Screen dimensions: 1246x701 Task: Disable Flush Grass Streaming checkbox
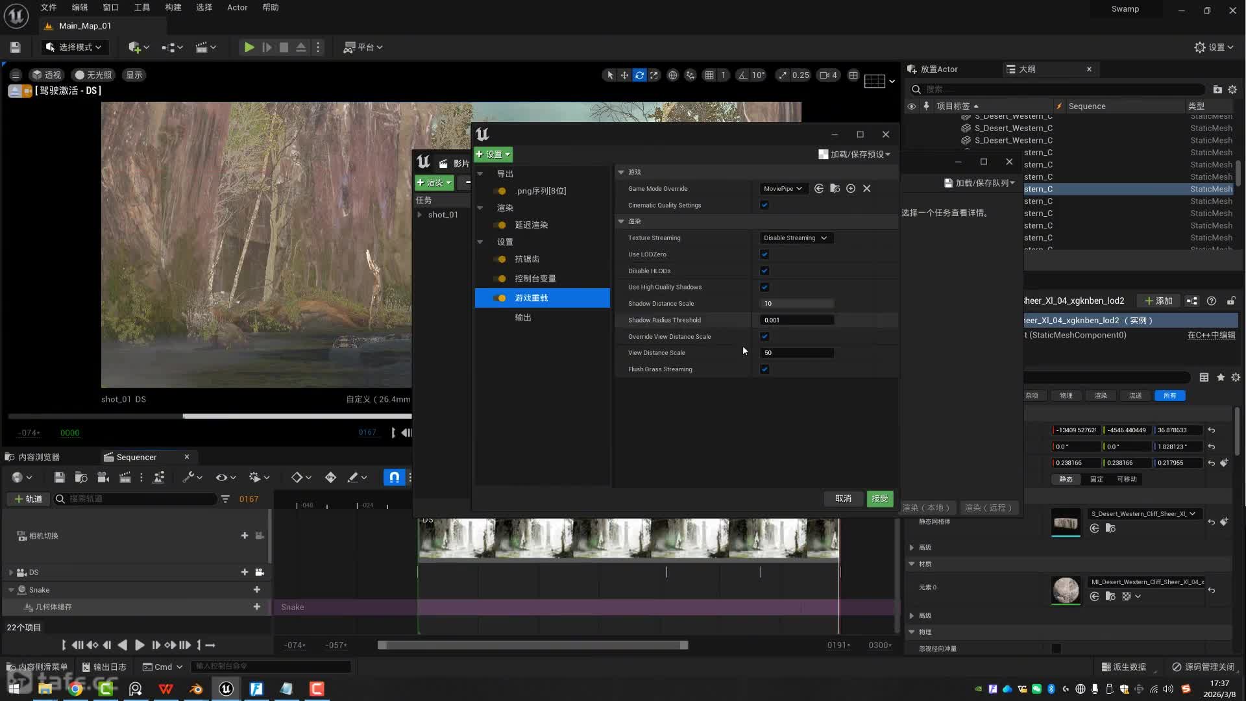(764, 369)
